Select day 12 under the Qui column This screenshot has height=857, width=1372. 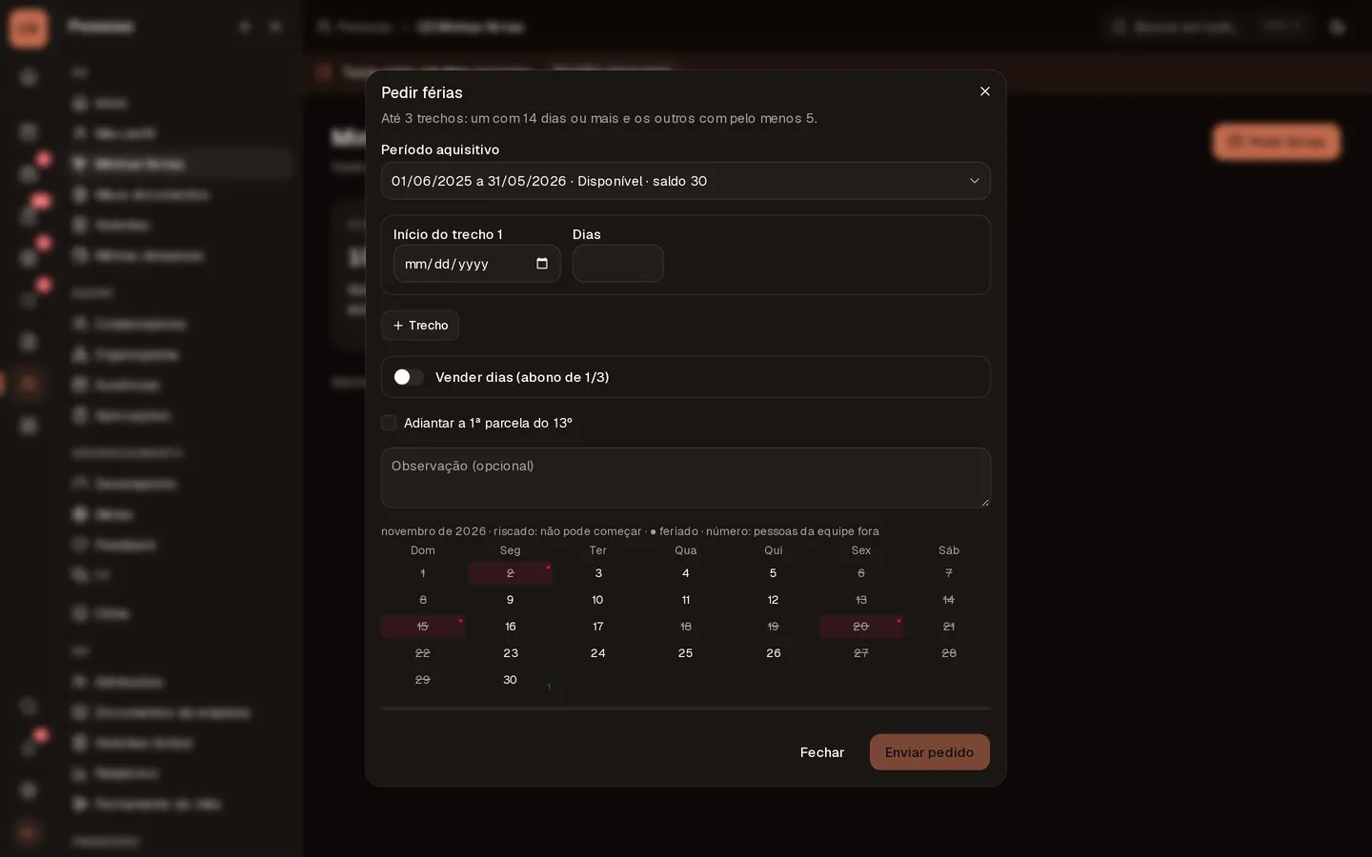tap(774, 600)
